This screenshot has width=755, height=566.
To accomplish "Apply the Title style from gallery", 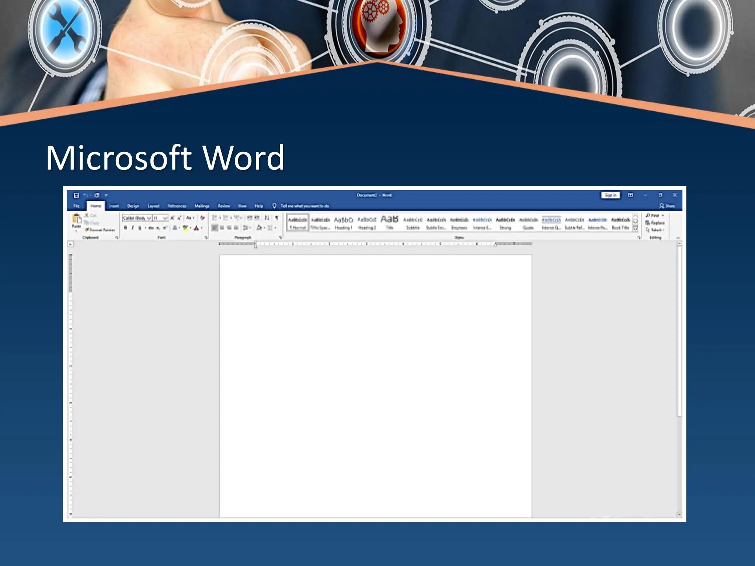I will 390,223.
